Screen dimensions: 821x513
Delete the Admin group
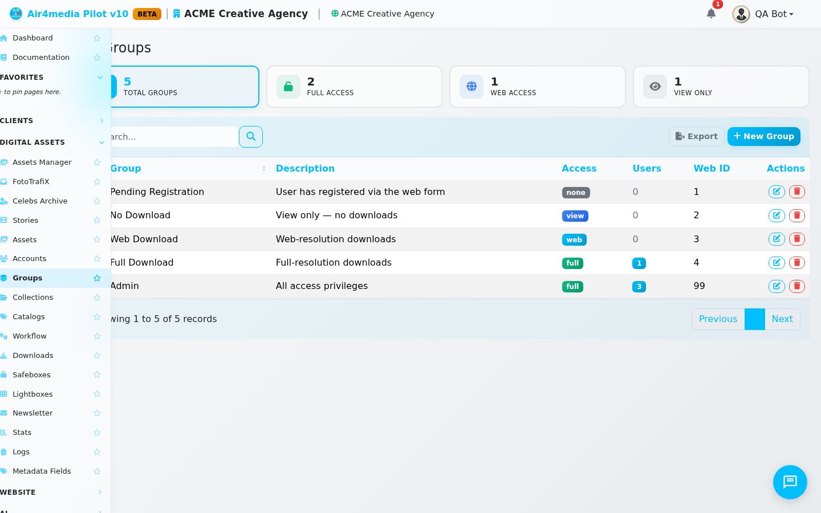point(797,286)
